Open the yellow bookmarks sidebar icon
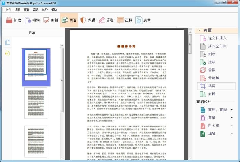The height and width of the screenshot is (162, 240). coord(7,53)
